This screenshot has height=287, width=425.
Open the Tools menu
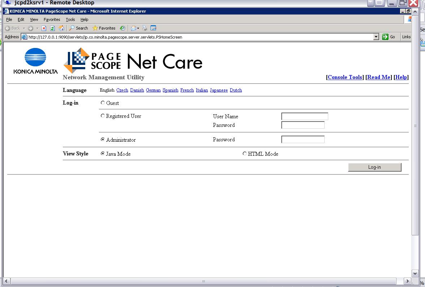(x=70, y=19)
